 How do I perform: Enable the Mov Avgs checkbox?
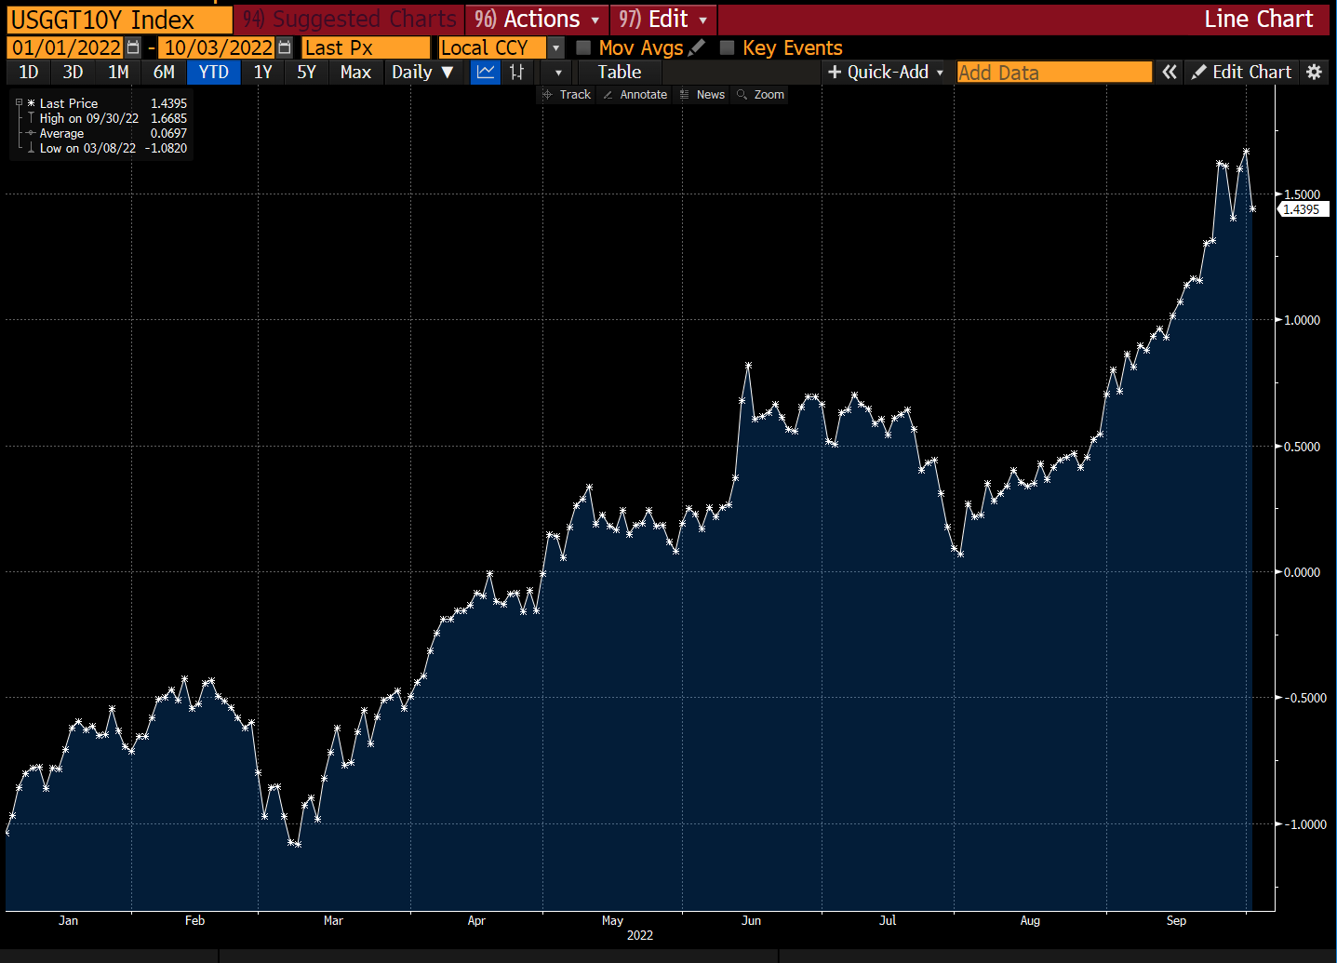click(583, 47)
